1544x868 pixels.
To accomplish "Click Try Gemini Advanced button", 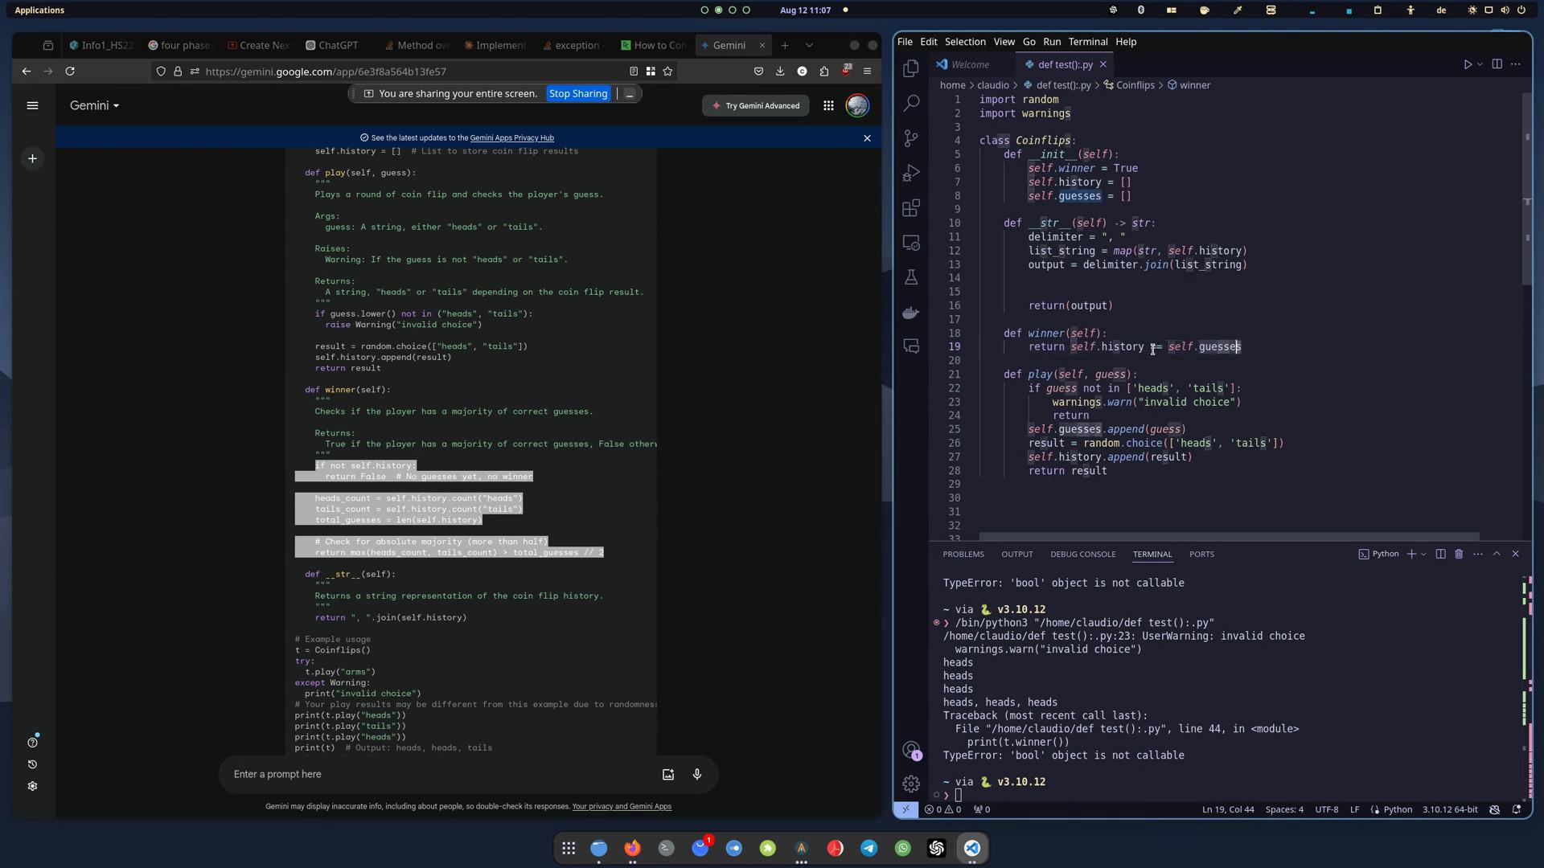I will 756,105.
